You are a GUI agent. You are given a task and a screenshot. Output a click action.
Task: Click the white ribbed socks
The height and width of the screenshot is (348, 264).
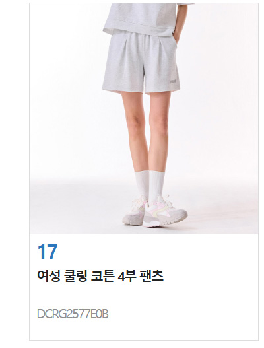[x=150, y=186]
